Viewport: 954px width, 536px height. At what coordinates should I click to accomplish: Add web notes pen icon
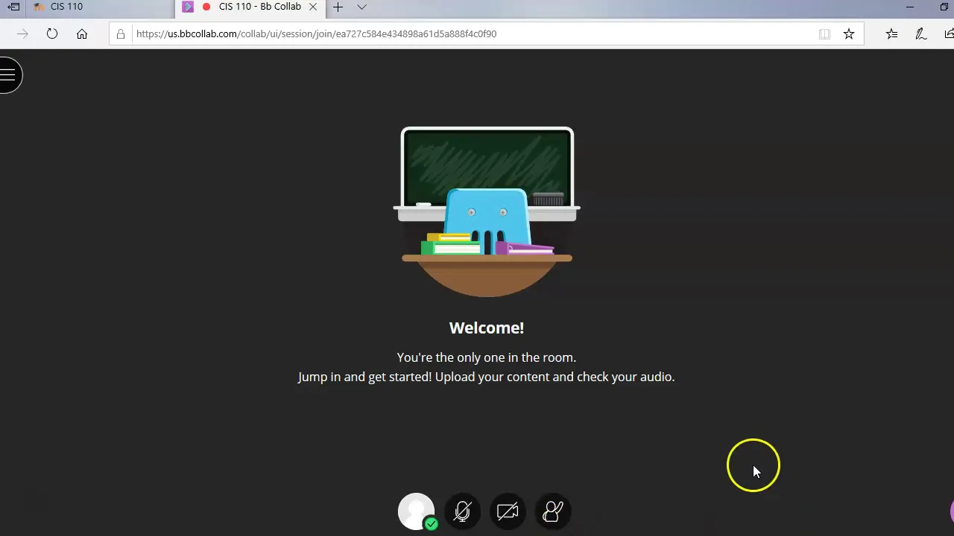[x=921, y=33]
